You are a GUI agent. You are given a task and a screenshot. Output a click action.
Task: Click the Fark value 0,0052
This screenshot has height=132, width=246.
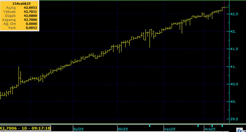tap(31, 28)
